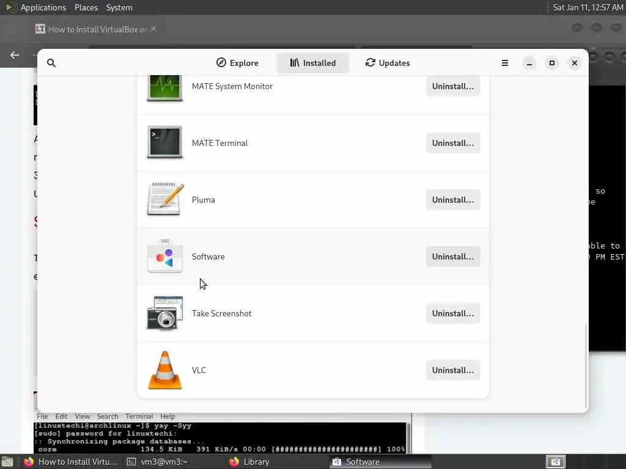Close the Software window
This screenshot has width=626, height=469.
click(x=575, y=63)
